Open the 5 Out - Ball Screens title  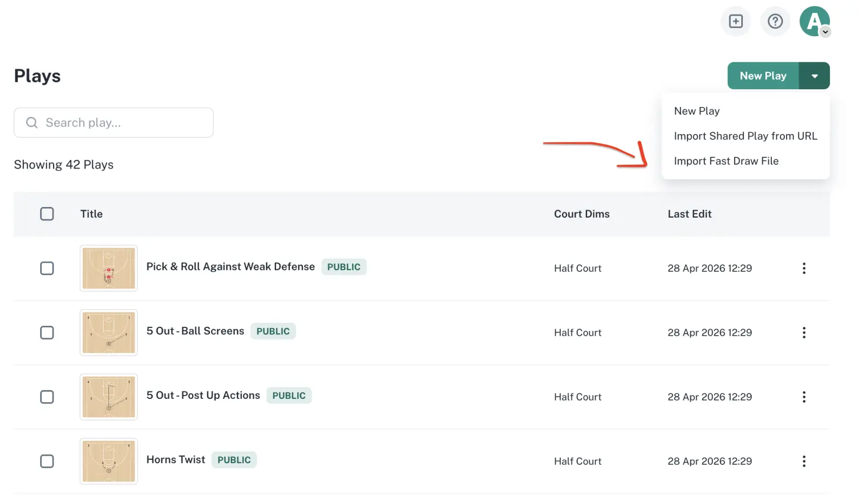[196, 331]
